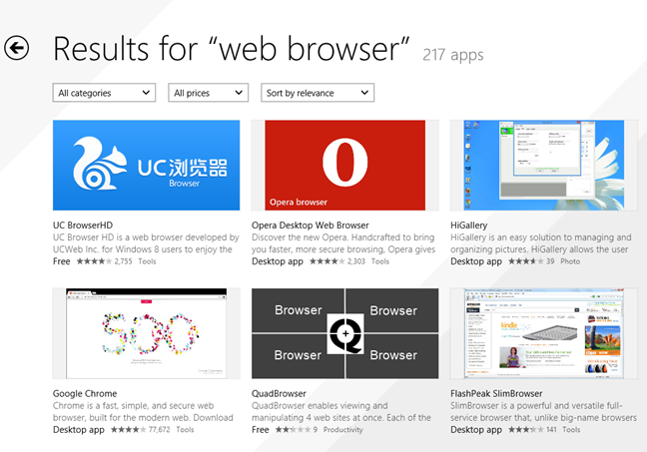Screen dimensions: 647x452
Task: Click the FlashPeak SlimBrowser app title
Action: pos(496,393)
